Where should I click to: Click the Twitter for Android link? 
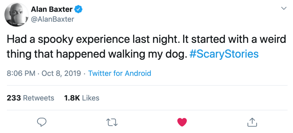[119, 73]
